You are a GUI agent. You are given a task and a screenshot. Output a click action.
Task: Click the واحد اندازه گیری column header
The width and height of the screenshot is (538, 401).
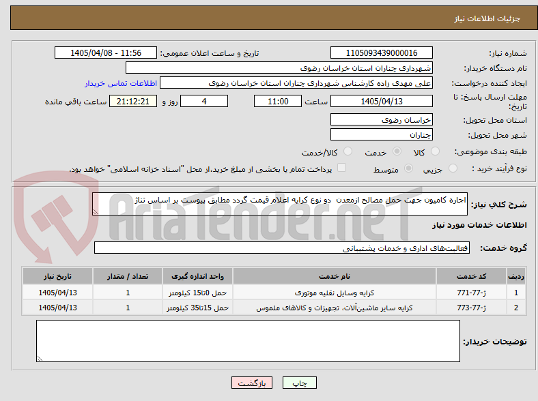point(197,276)
